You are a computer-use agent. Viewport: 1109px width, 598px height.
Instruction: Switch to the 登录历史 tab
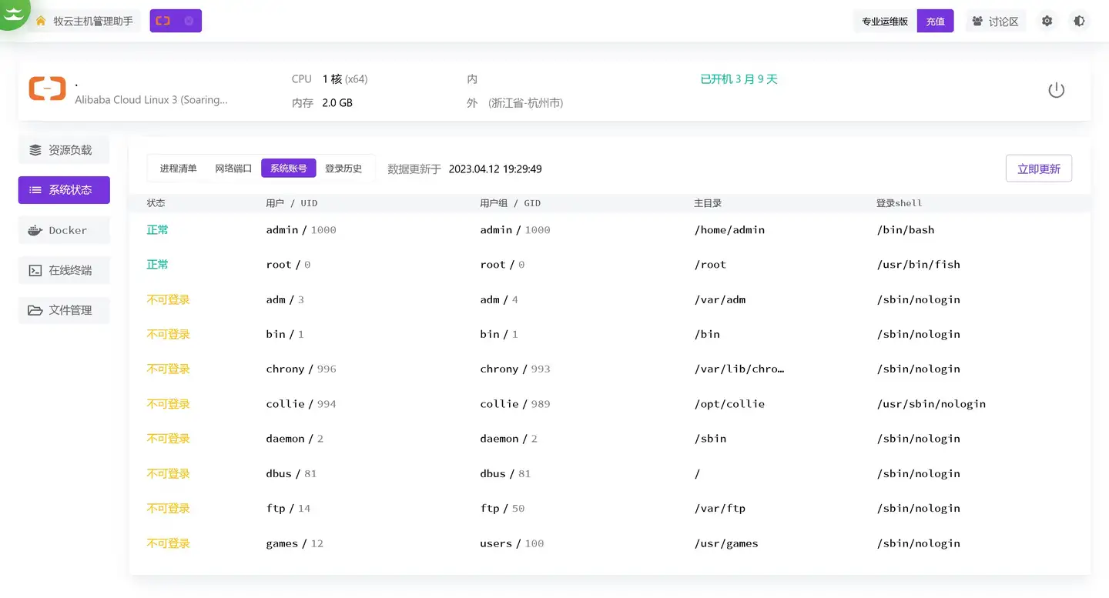coord(343,169)
